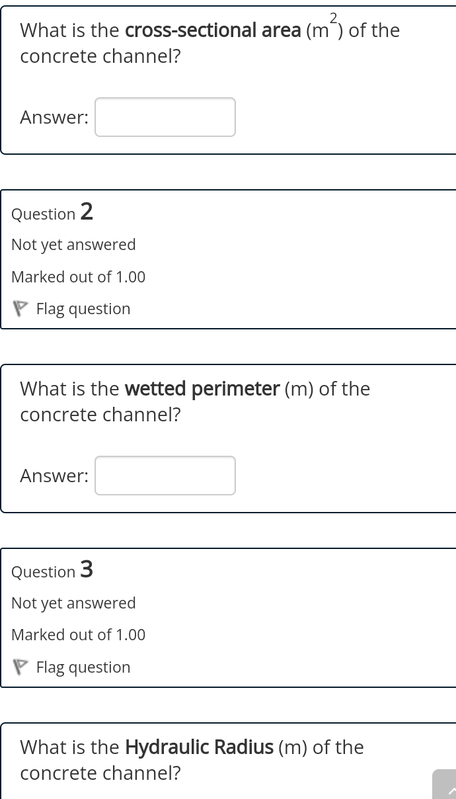Click the cross-sectional area answer field

click(x=165, y=117)
